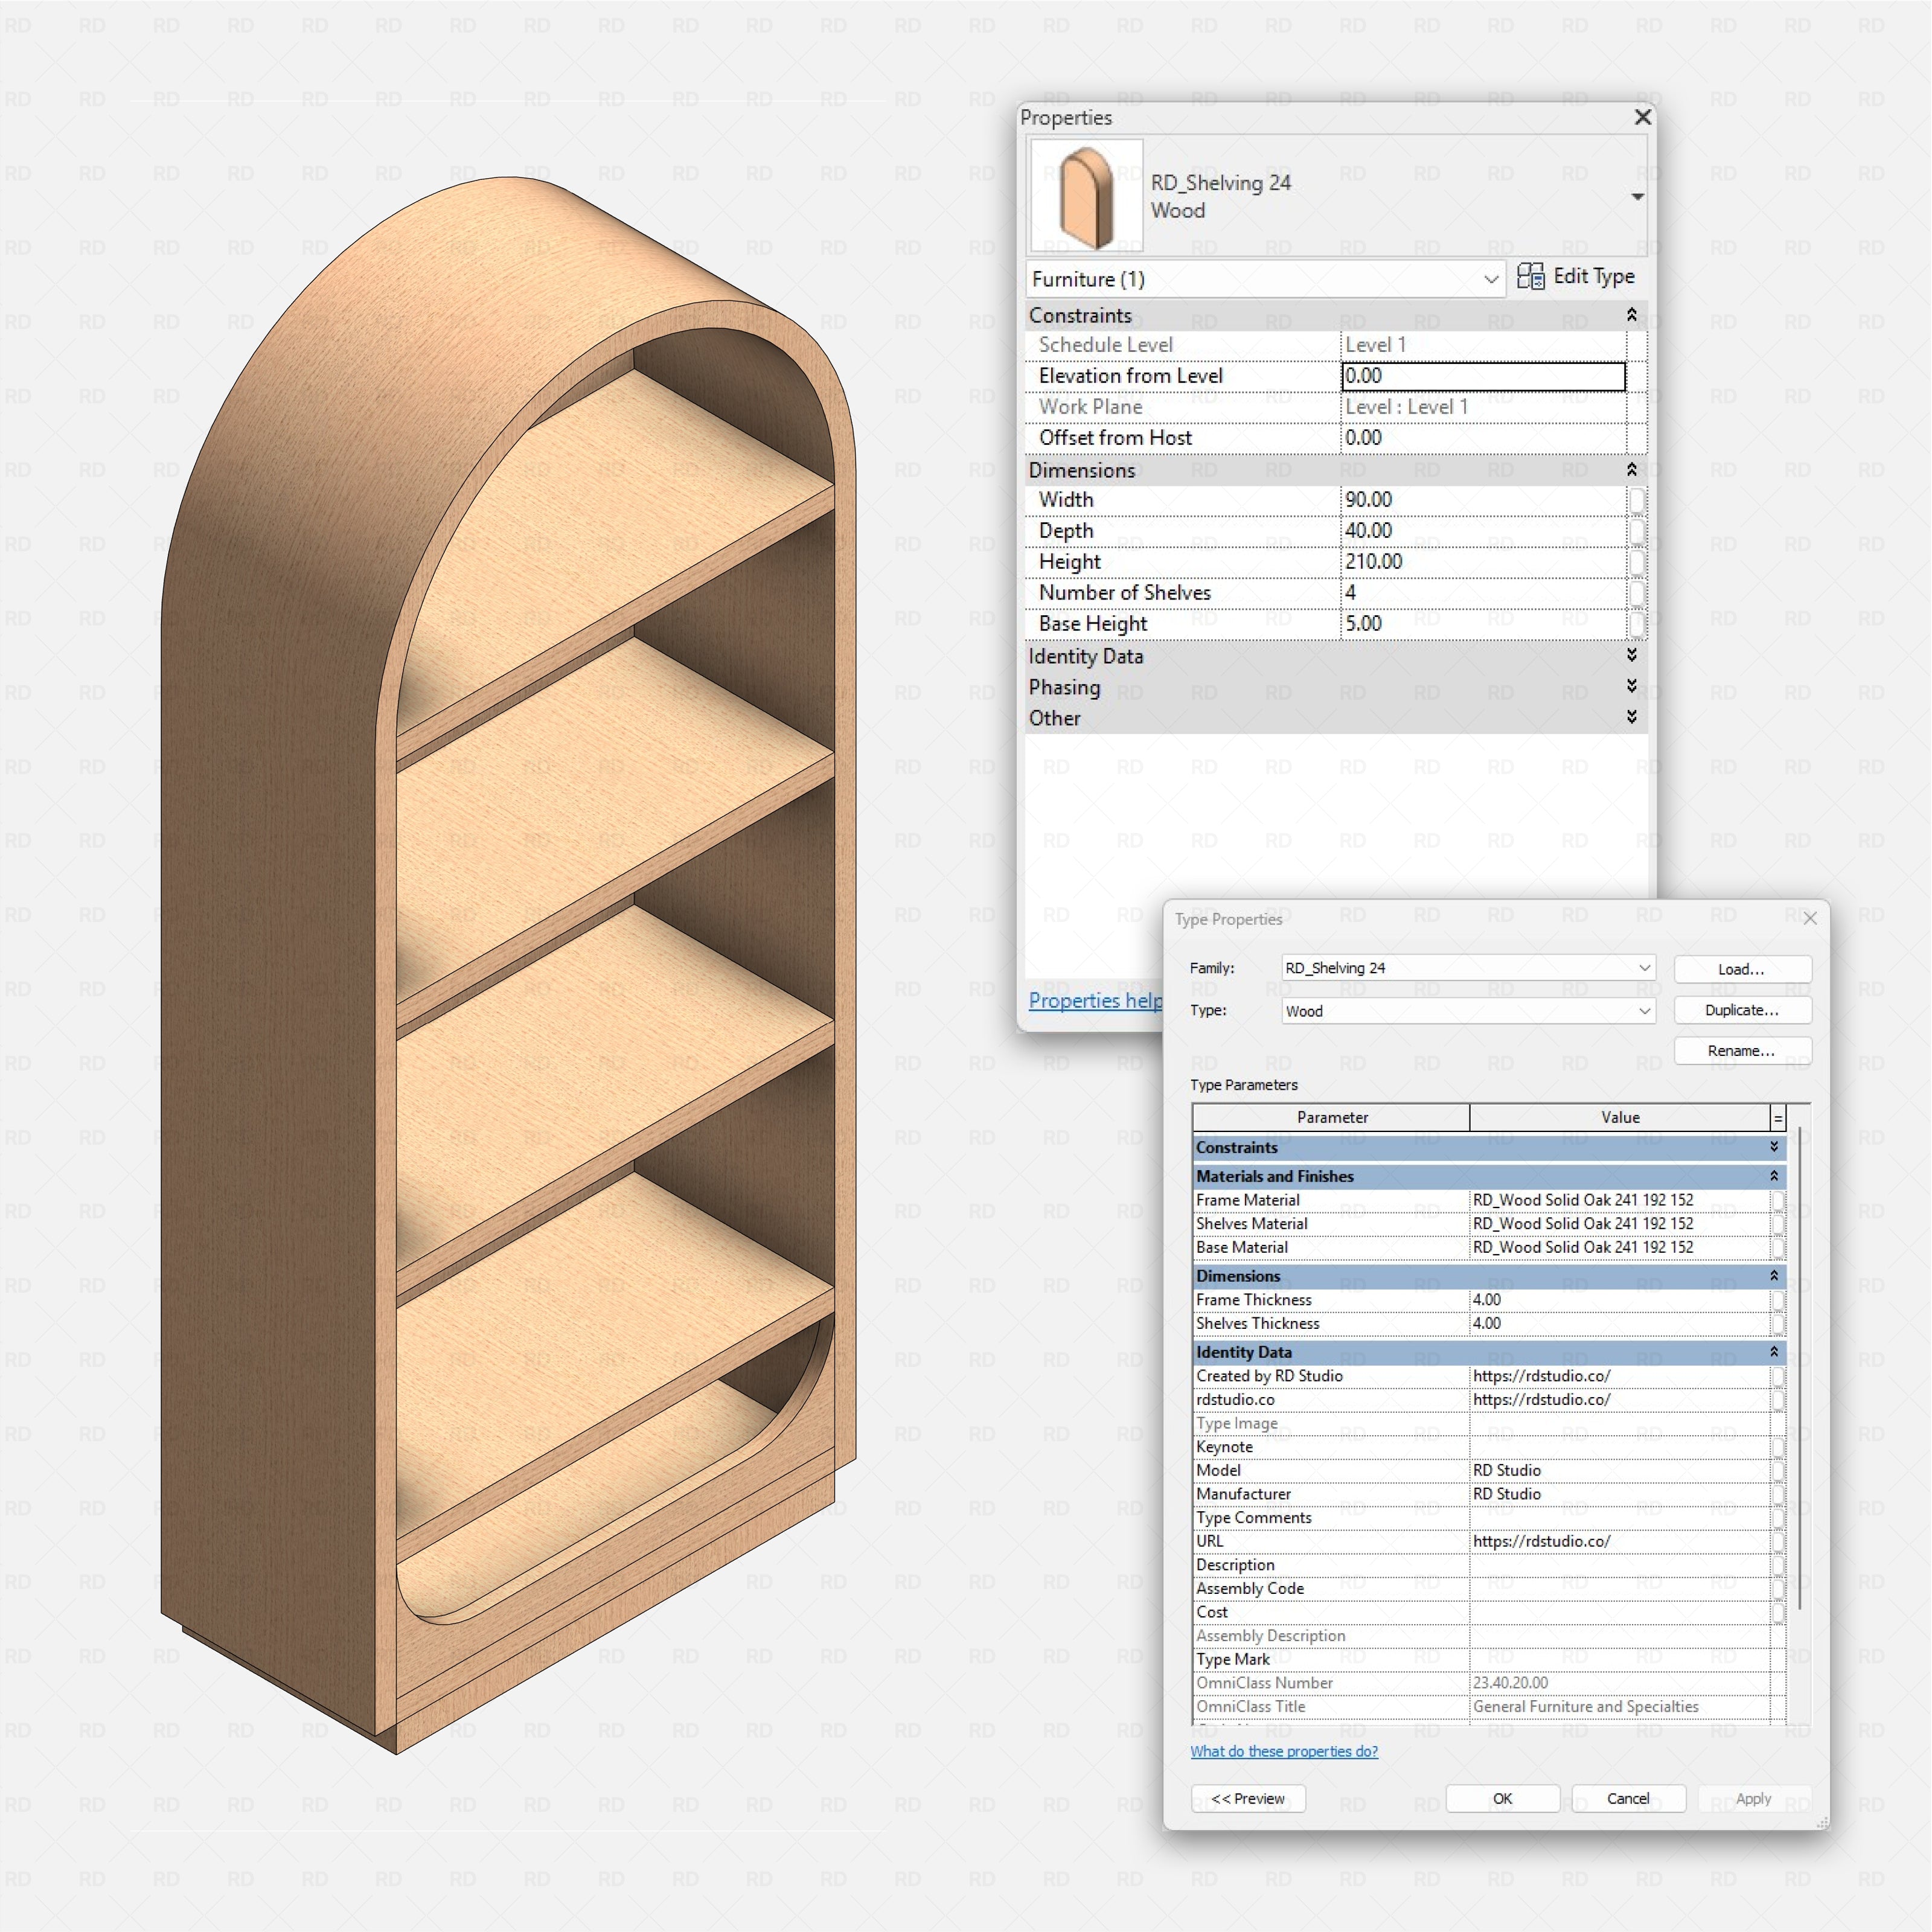Click the Value column header
1932x1932 pixels.
[1620, 1118]
